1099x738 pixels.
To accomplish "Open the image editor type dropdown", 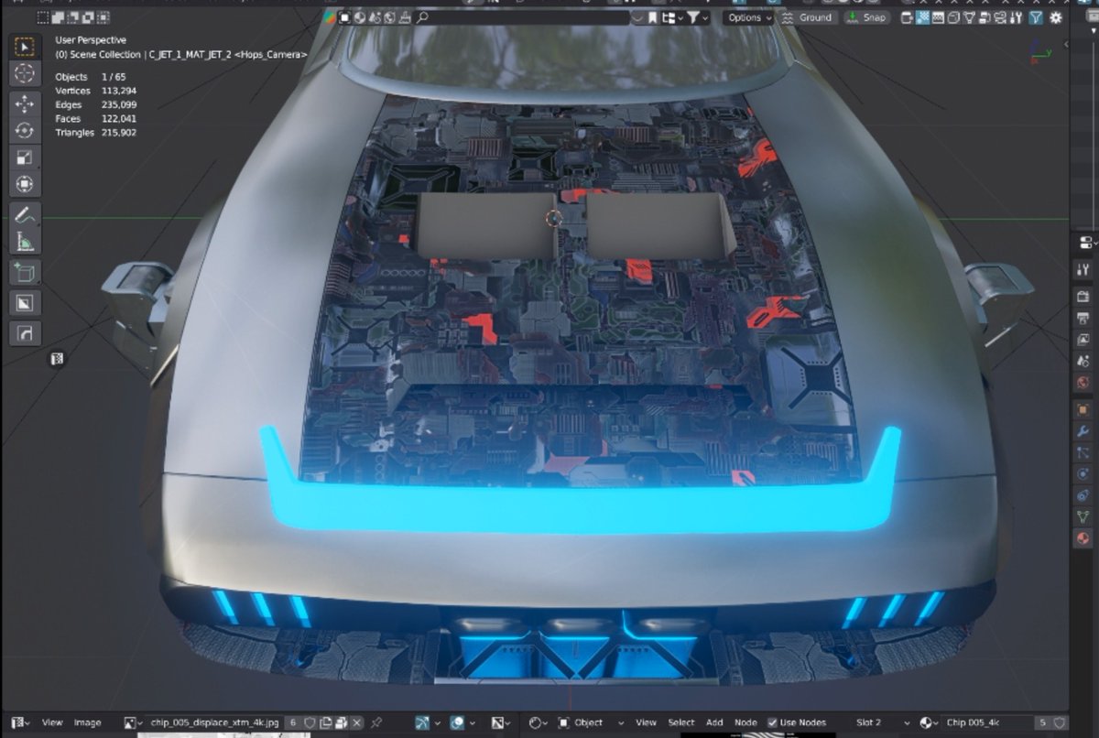I will [x=20, y=722].
